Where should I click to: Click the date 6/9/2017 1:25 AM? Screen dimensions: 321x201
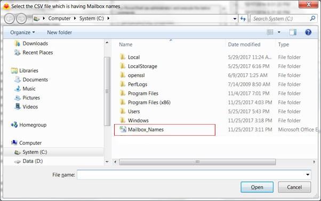click(x=248, y=75)
